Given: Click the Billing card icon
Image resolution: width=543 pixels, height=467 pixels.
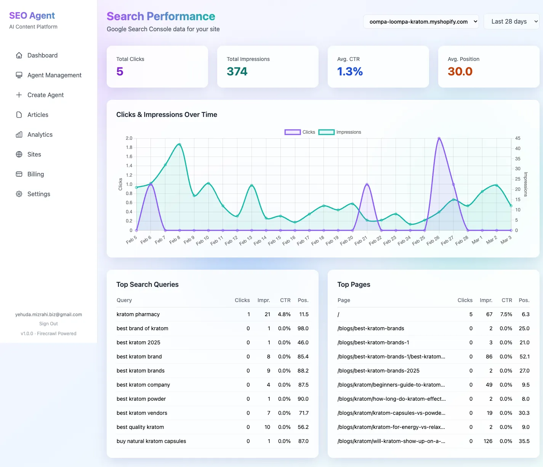Looking at the screenshot, I should click(19, 174).
